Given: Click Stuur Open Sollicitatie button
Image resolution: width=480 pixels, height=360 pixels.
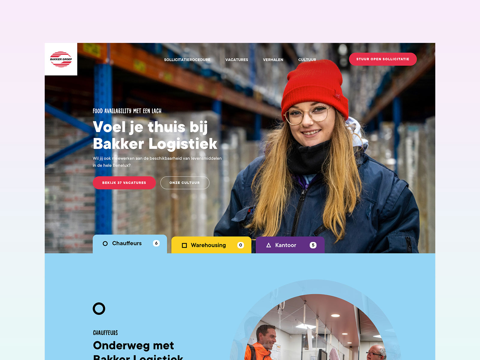Looking at the screenshot, I should tap(383, 59).
